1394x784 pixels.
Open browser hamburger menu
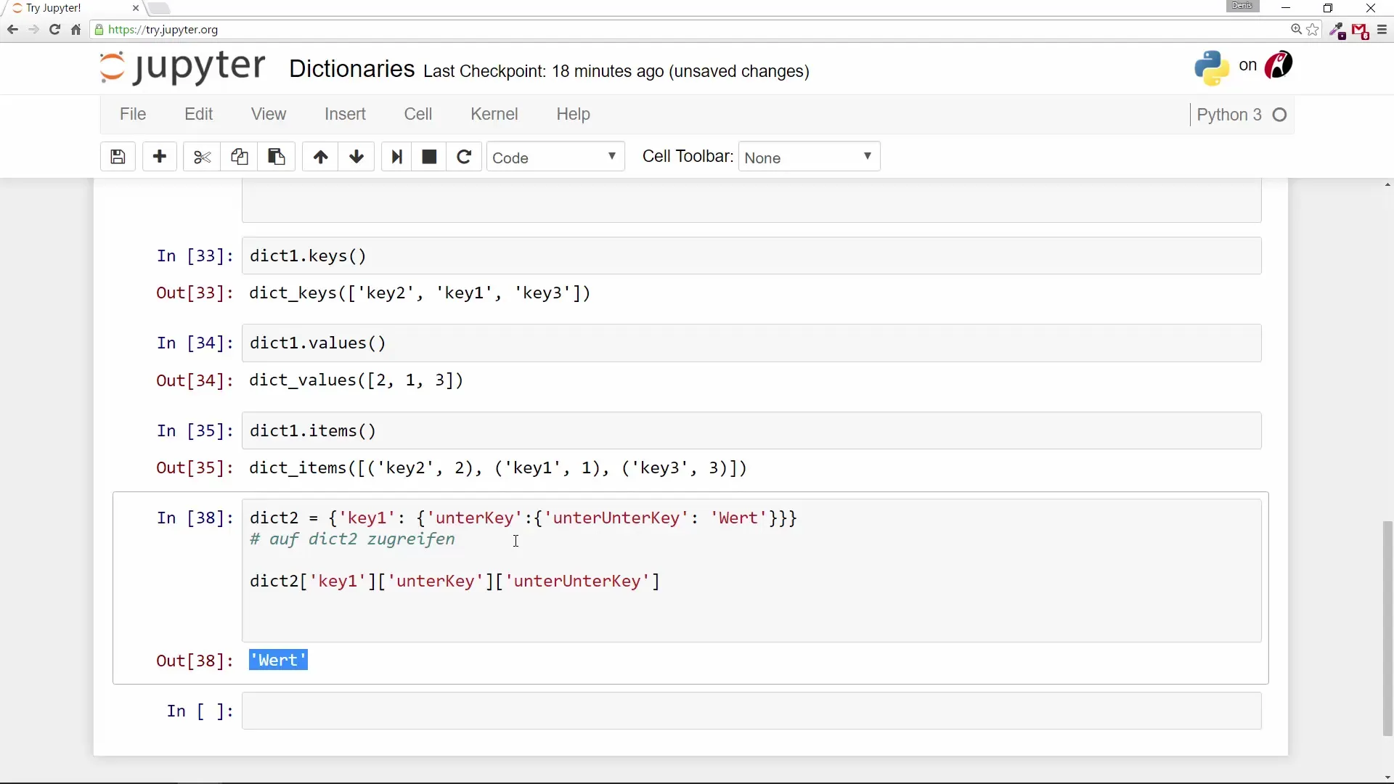pyautogui.click(x=1382, y=30)
